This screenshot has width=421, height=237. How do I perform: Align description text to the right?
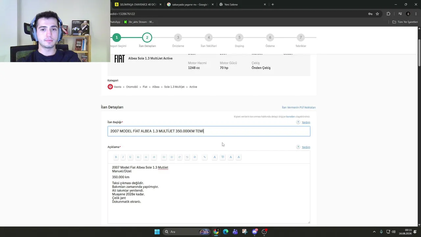(154, 157)
